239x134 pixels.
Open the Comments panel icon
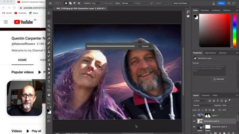tap(188, 16)
